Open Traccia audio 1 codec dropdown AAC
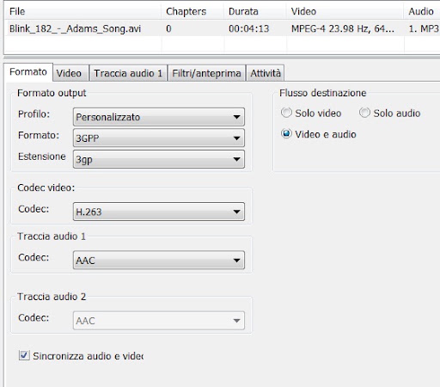Image resolution: width=440 pixels, height=387 pixels. tap(159, 260)
